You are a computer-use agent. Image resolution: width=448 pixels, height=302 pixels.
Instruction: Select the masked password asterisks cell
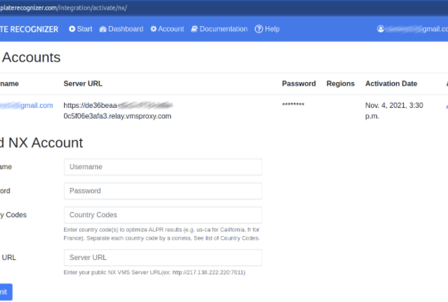293,105
